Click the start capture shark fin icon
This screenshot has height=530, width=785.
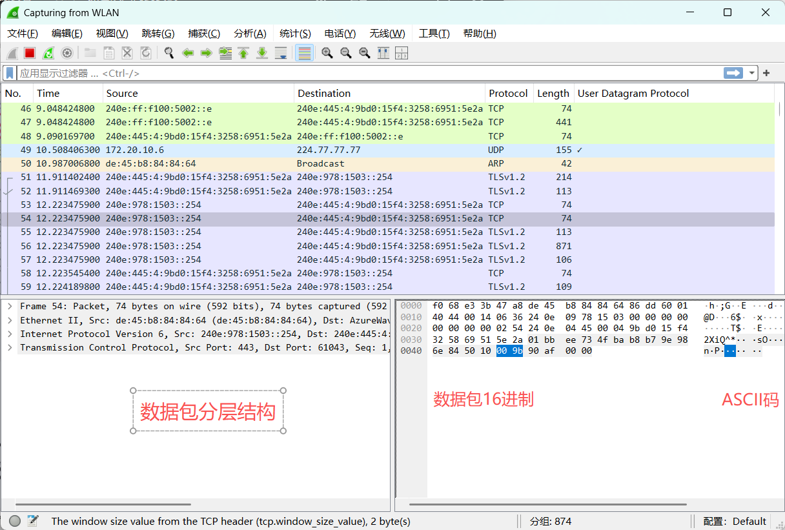(12, 53)
